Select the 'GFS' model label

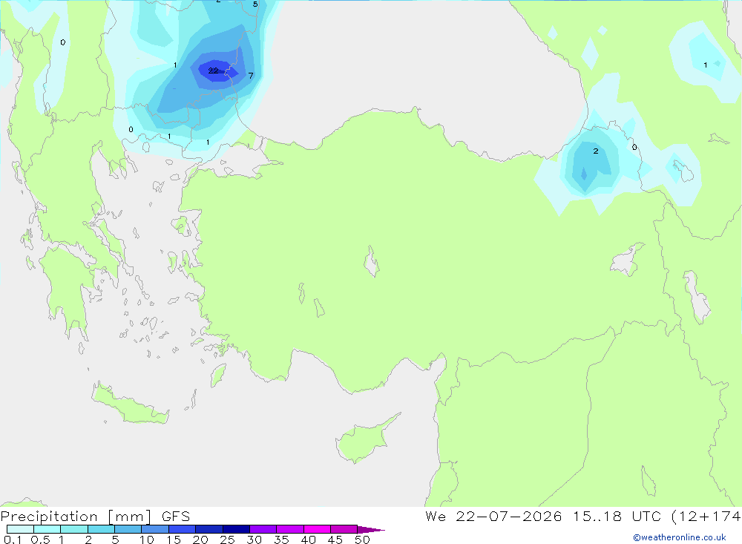[176, 517]
